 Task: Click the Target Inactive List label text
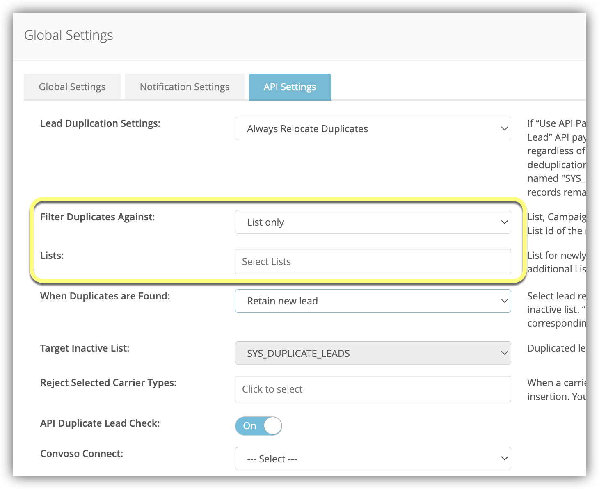tap(85, 348)
